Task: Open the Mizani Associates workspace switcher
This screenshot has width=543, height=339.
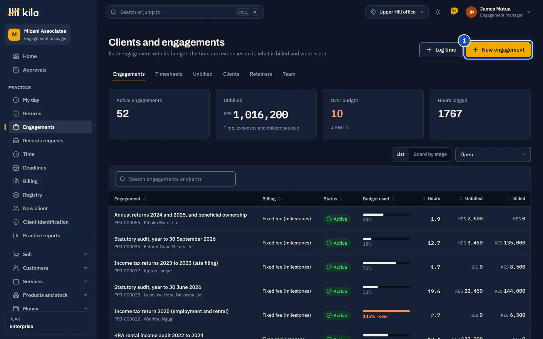Action: click(x=38, y=35)
